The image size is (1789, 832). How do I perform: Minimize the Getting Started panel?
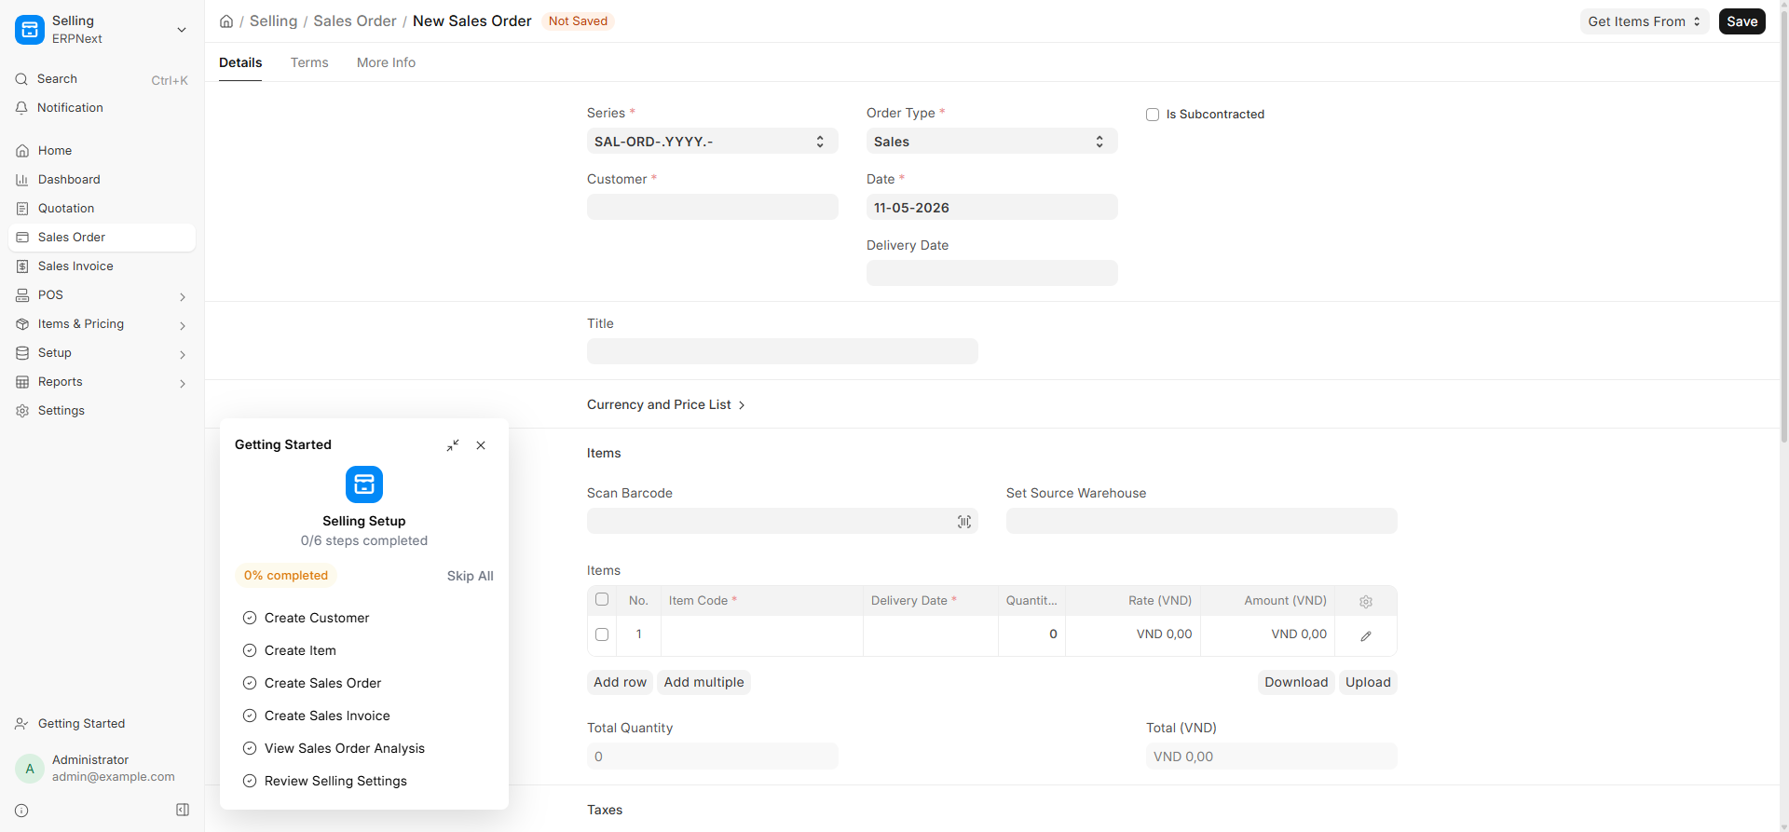[453, 445]
